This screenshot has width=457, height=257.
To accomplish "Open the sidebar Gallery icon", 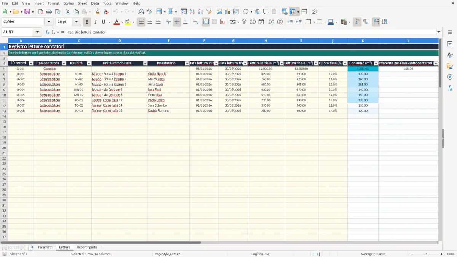I will pos(450,66).
